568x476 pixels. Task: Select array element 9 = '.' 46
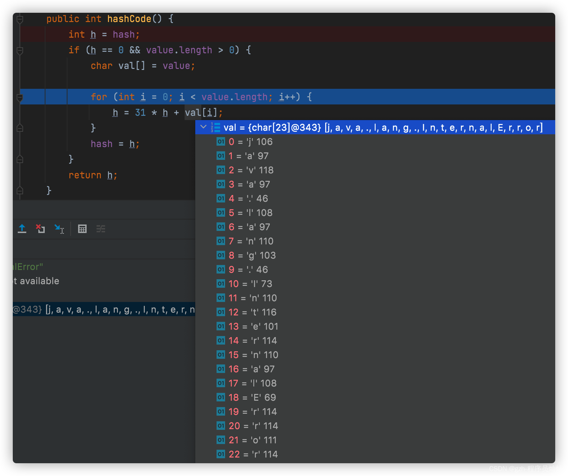click(x=375, y=270)
